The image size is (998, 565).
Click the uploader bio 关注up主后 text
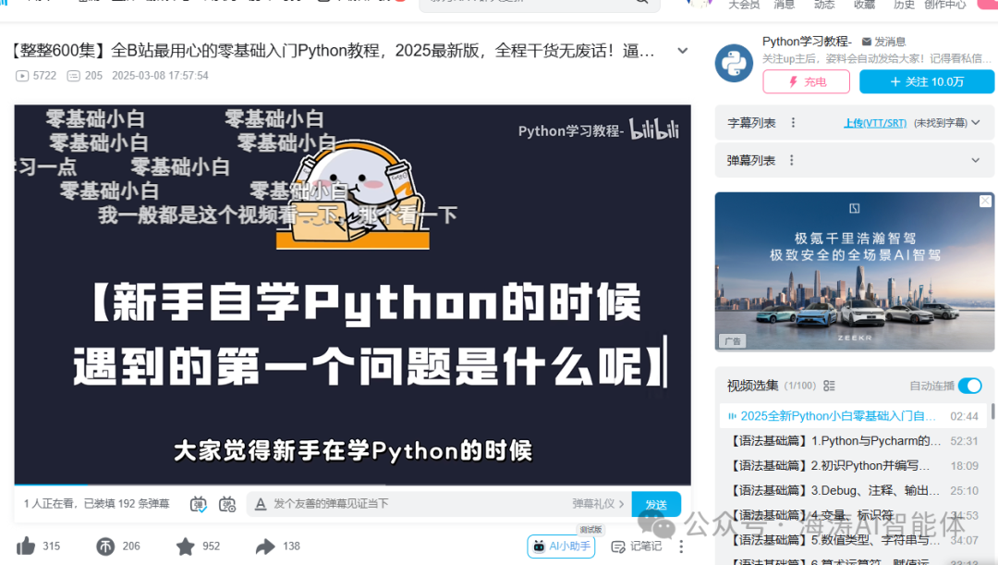[876, 58]
